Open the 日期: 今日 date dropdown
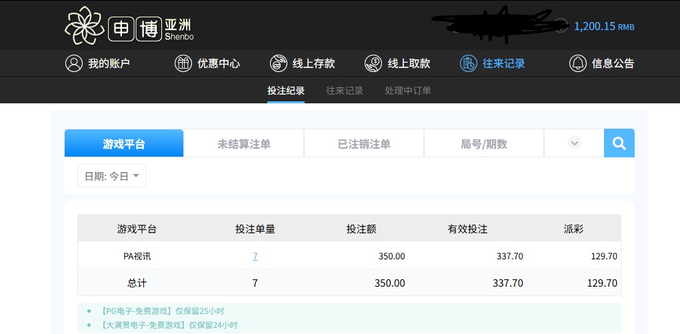Screen dimensions: 680x334 111,176
